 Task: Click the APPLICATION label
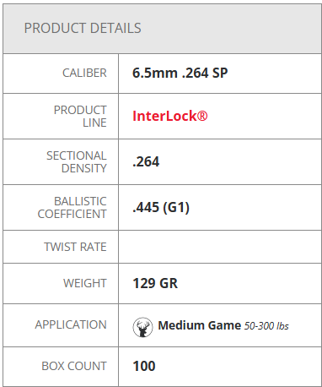click(71, 324)
